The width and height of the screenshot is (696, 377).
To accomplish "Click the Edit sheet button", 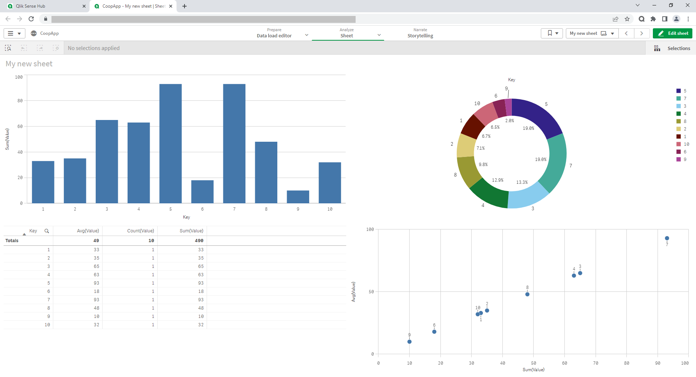I will click(672, 33).
